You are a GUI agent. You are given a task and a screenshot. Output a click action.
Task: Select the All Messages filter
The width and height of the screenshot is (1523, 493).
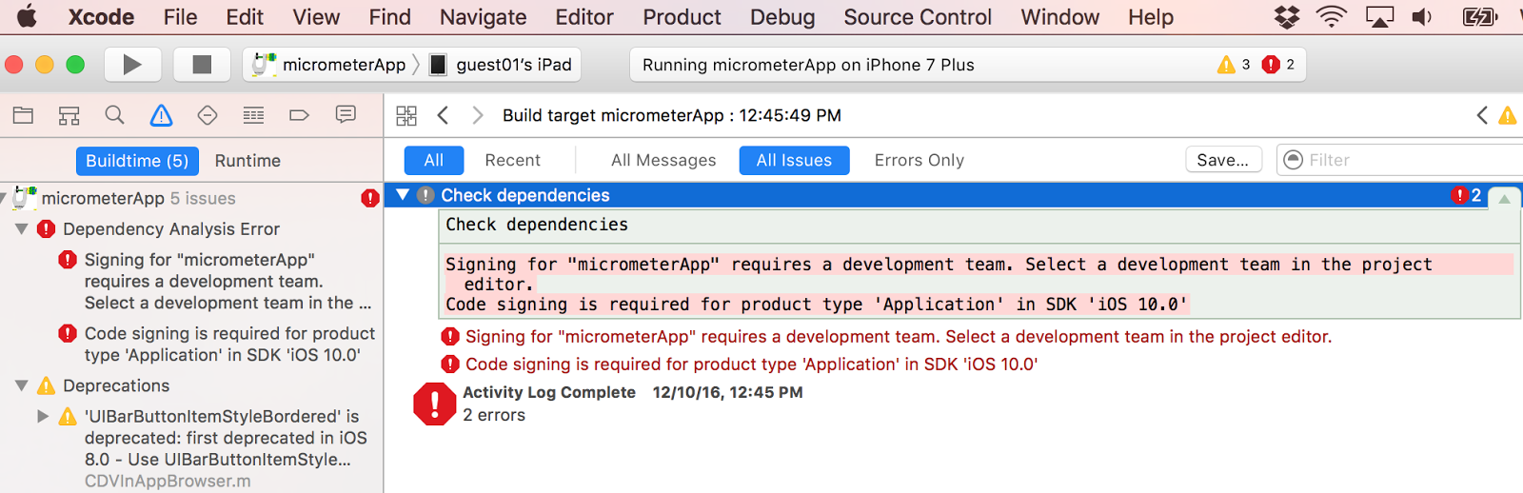point(663,160)
